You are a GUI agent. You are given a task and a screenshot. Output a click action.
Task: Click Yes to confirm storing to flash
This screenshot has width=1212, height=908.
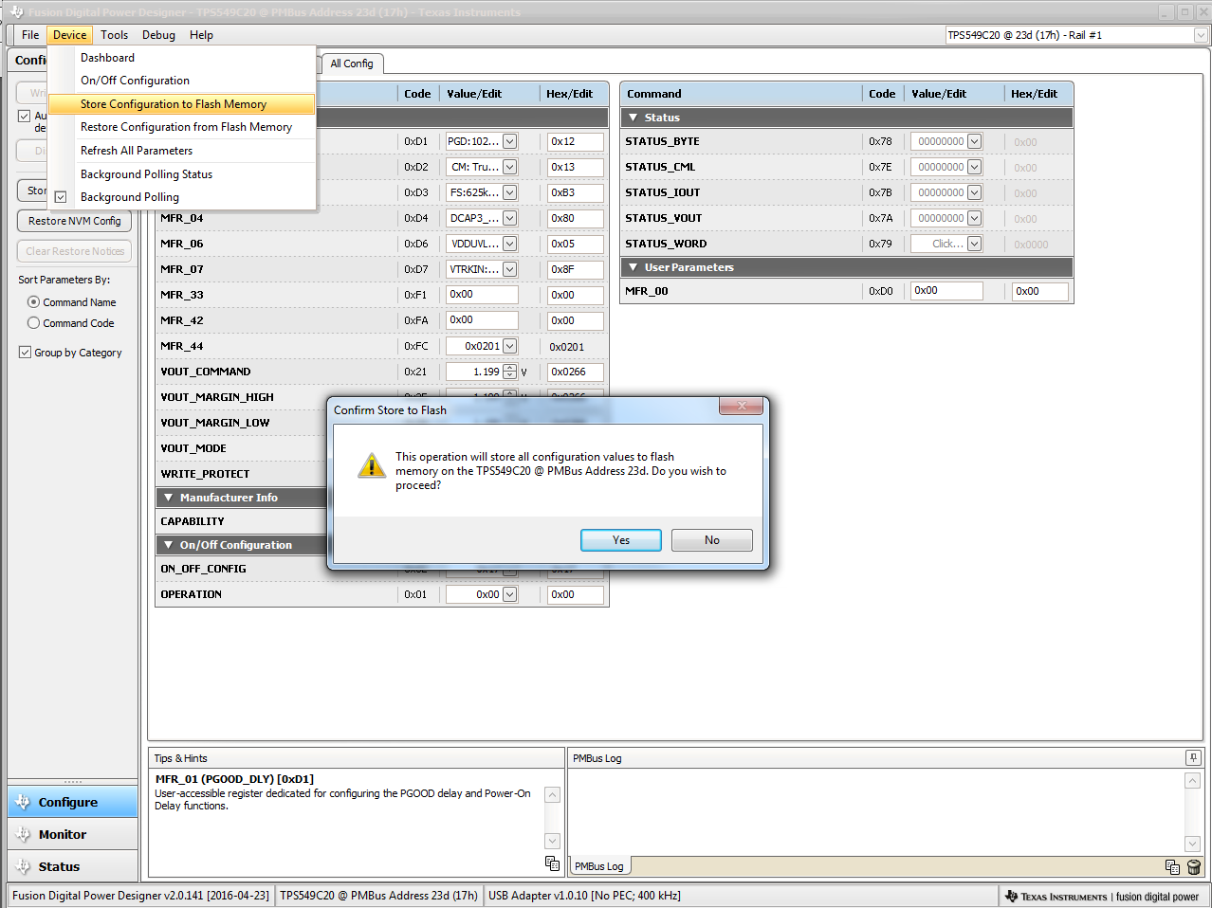tap(620, 540)
